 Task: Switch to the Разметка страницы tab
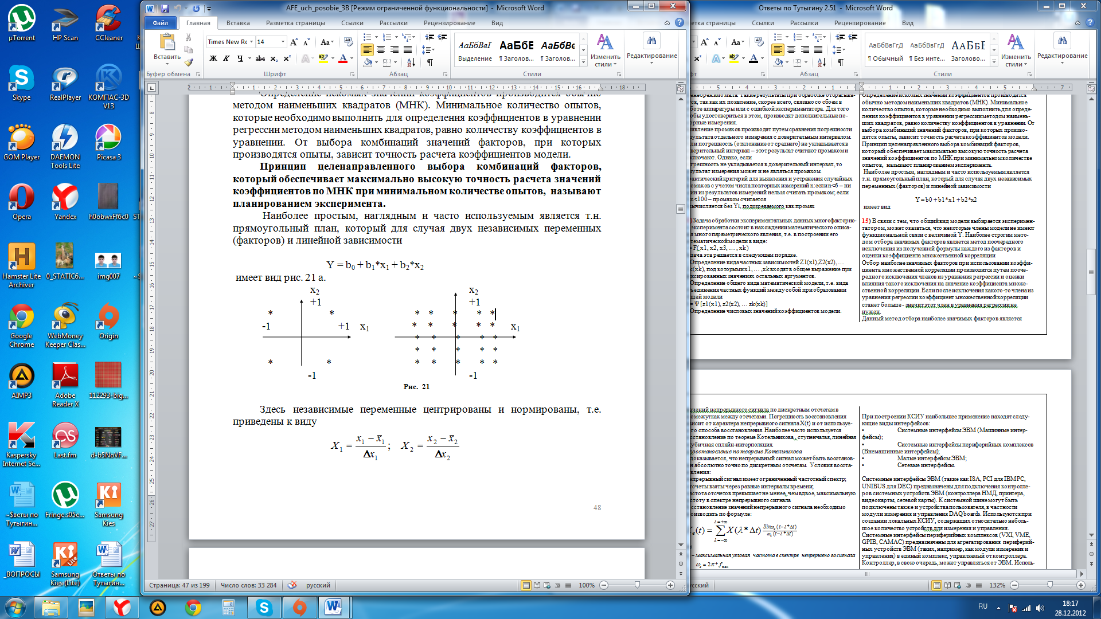click(295, 23)
